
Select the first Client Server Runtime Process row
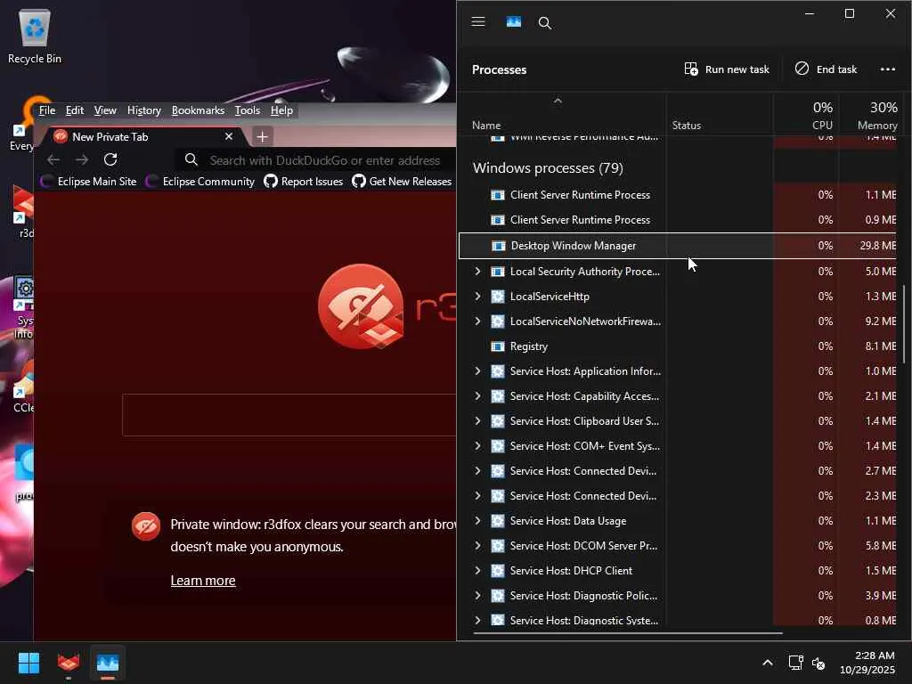(x=678, y=195)
